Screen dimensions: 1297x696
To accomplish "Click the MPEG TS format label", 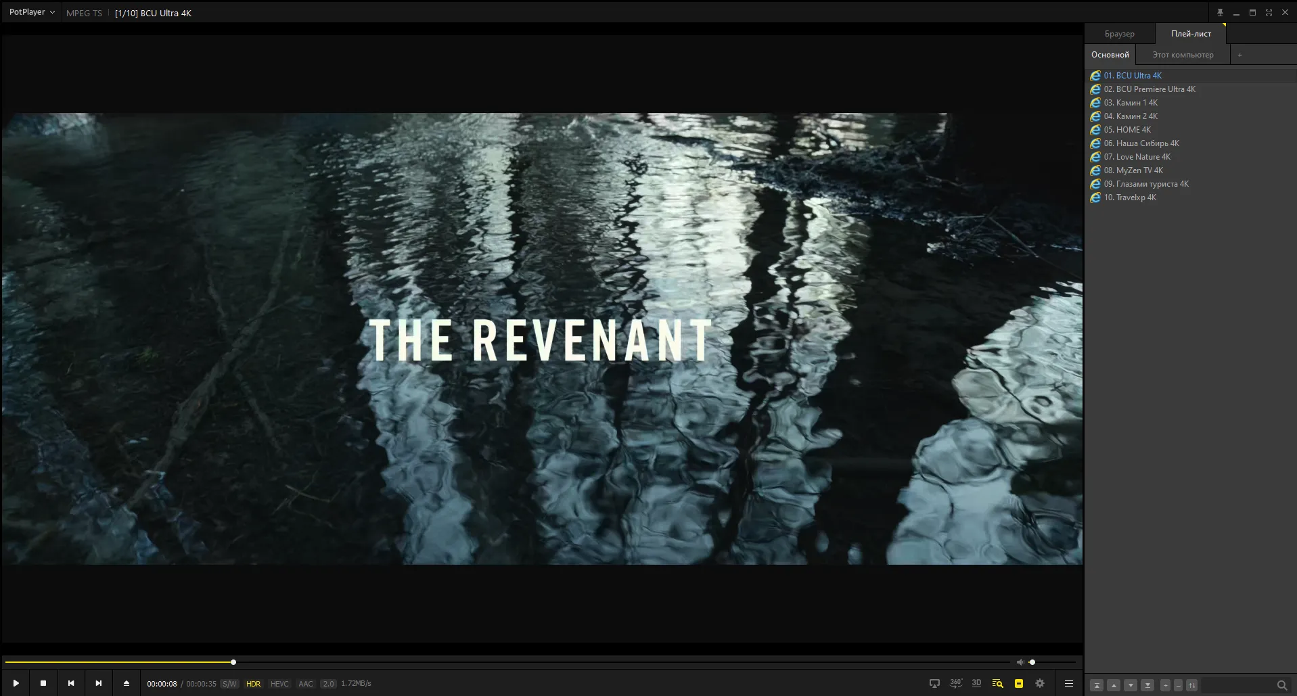I will (84, 13).
